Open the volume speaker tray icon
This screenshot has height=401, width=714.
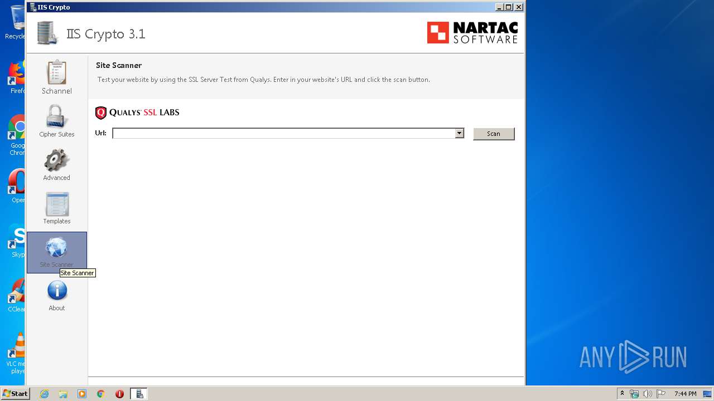648,394
